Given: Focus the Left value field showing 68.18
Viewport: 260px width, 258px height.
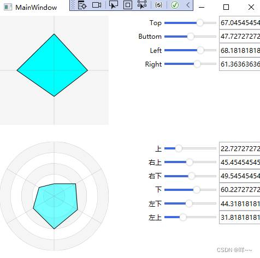Looking at the screenshot, I should 240,50.
